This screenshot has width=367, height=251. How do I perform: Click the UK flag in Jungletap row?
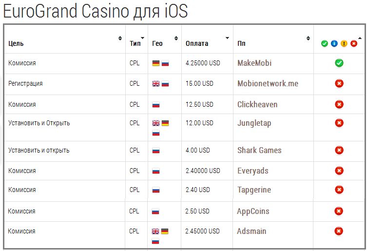coord(155,123)
